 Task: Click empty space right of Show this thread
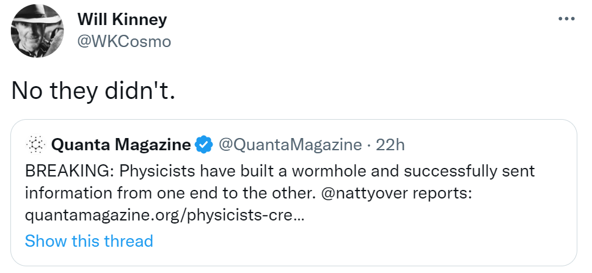(367, 241)
